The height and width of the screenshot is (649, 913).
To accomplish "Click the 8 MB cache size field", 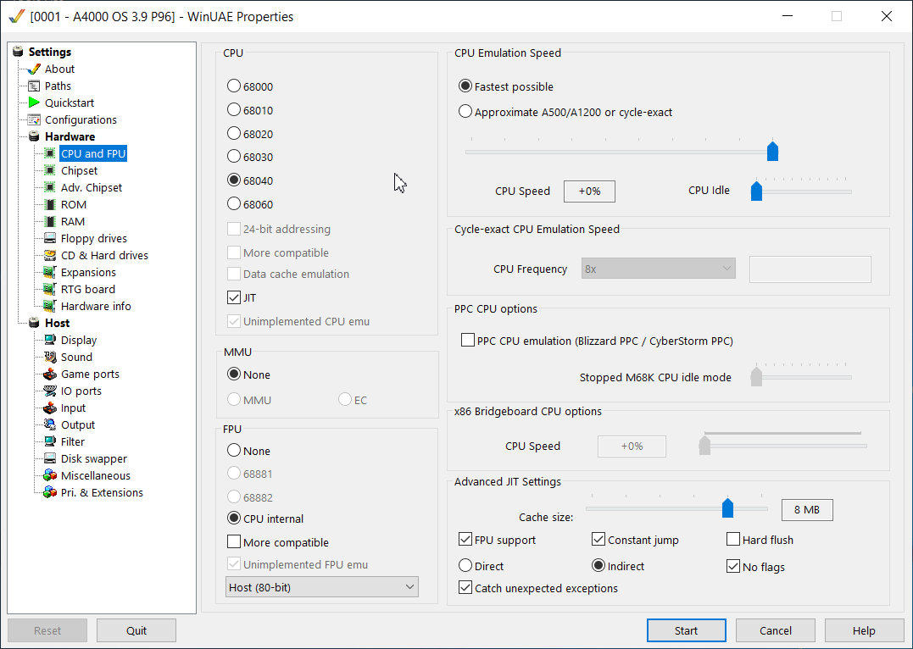I will [807, 509].
